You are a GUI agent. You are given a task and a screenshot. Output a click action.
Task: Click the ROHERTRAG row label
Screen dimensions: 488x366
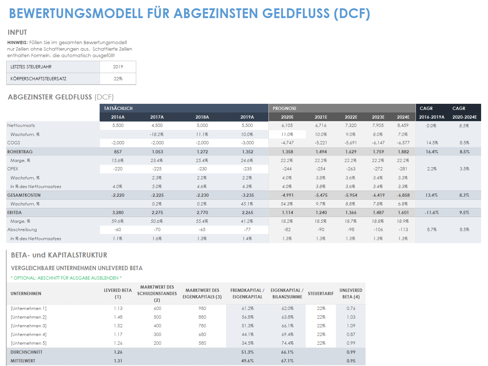tap(20, 152)
